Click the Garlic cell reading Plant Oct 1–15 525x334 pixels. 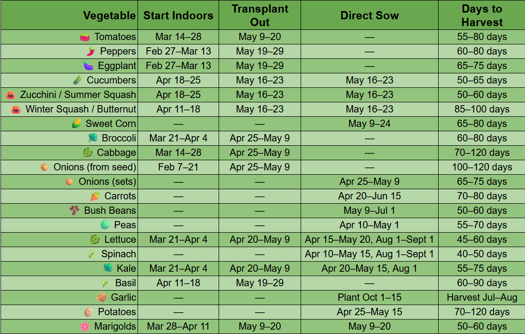click(370, 297)
